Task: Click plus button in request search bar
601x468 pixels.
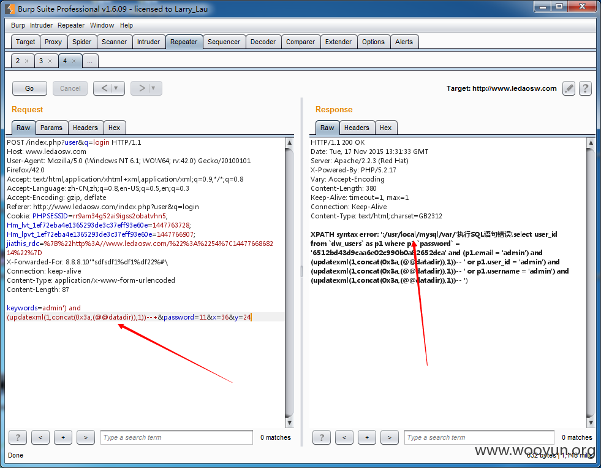Action: pyautogui.click(x=63, y=437)
